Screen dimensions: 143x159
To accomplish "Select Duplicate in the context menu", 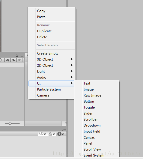I will tap(52, 31).
